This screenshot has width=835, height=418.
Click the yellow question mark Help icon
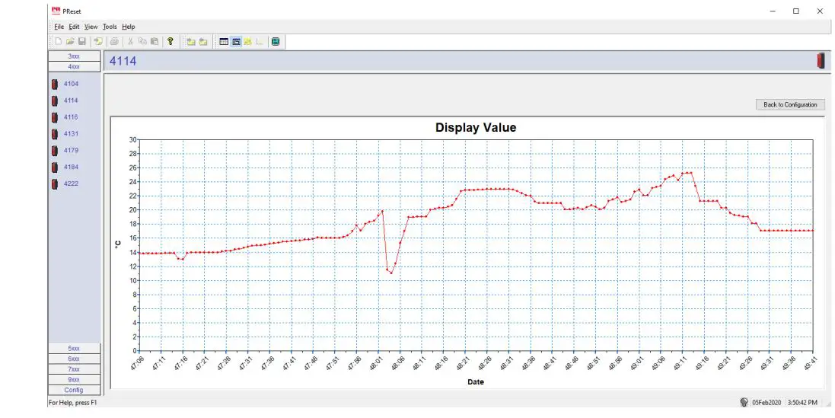pos(171,42)
